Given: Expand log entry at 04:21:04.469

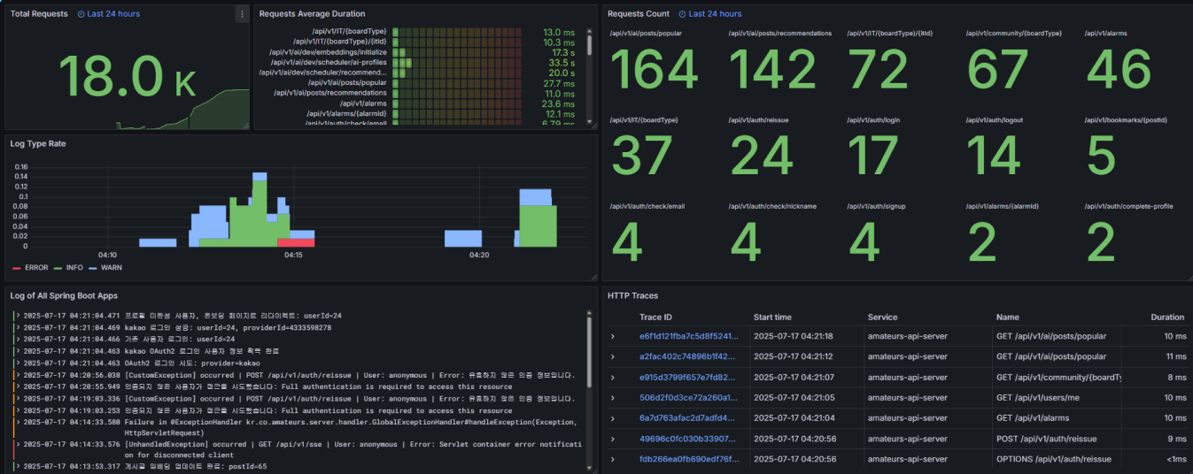Looking at the screenshot, I should pyautogui.click(x=17, y=327).
